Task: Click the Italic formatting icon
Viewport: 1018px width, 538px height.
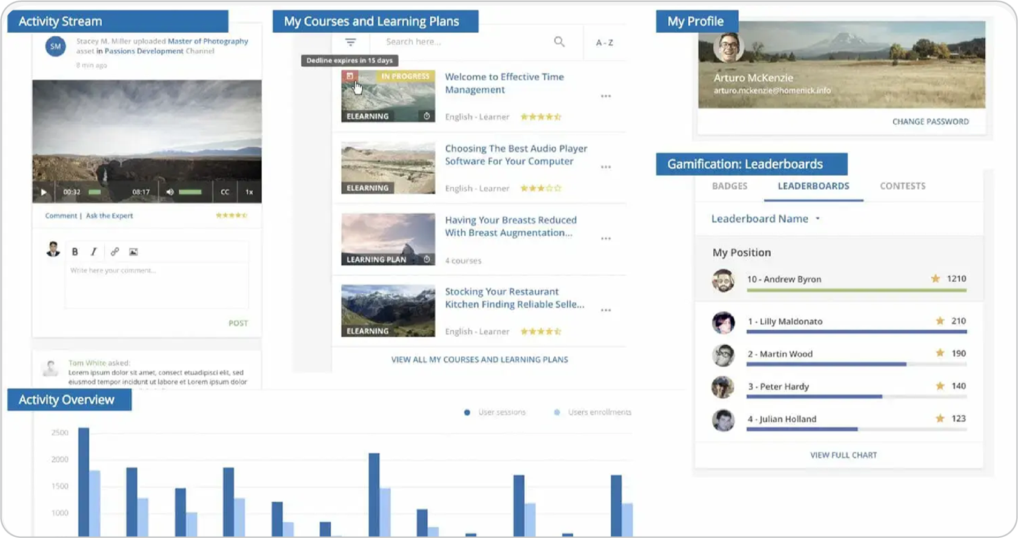Action: 94,251
